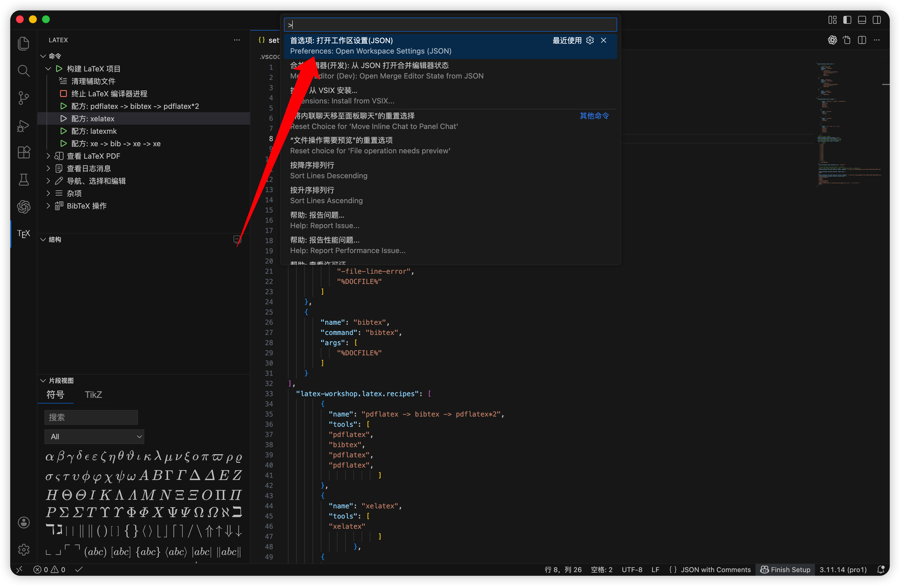Toggle the bottom panel visibility
The image size is (900, 586).
click(x=862, y=20)
